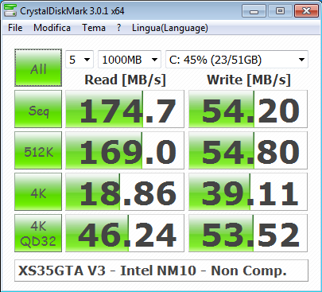Open the test count dropdown showing 5
Viewport: 322px width, 292px height.
tap(80, 60)
